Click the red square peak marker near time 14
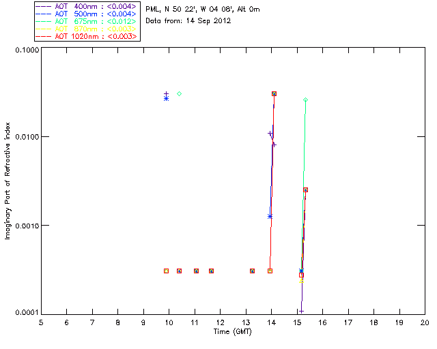 (274, 94)
